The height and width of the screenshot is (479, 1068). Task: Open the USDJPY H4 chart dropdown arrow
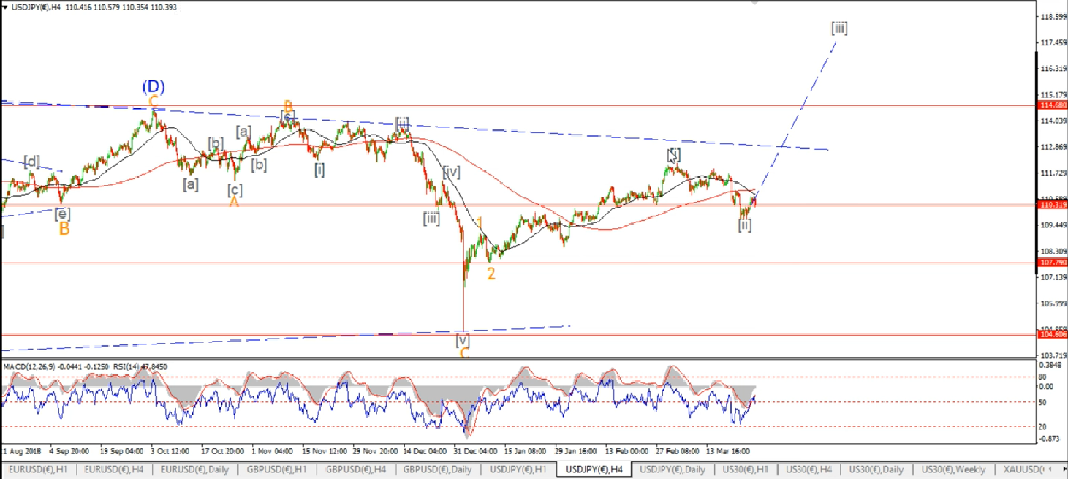6,7
